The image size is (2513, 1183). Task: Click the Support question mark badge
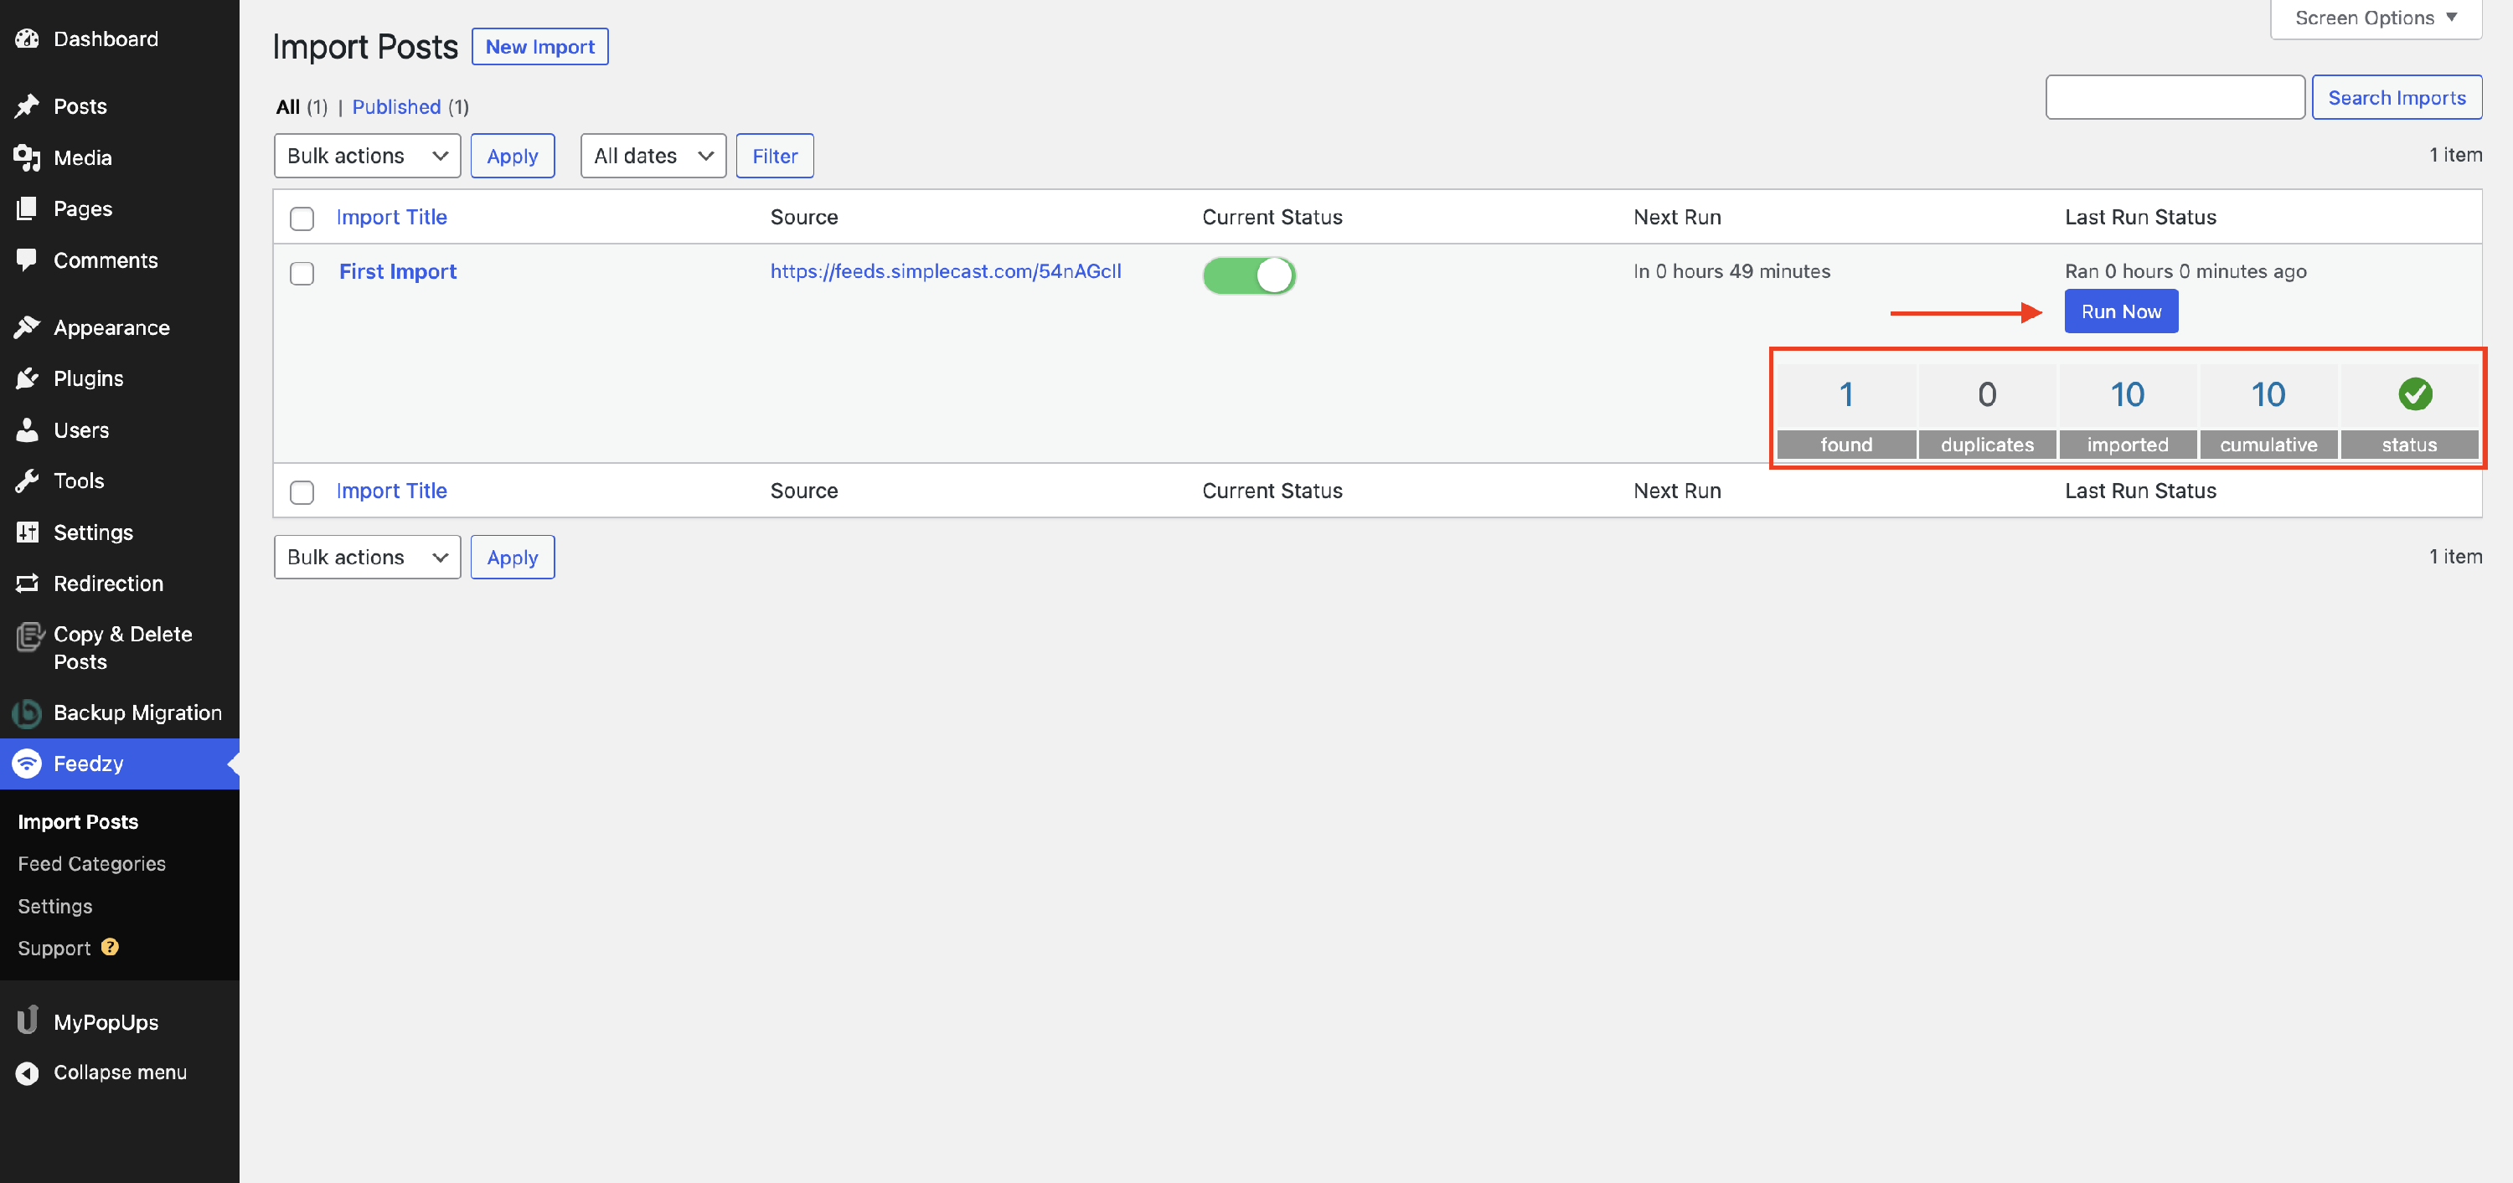[111, 947]
